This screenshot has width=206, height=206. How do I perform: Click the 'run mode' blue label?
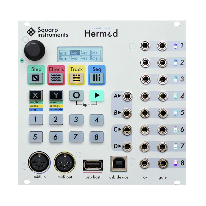click(56, 110)
